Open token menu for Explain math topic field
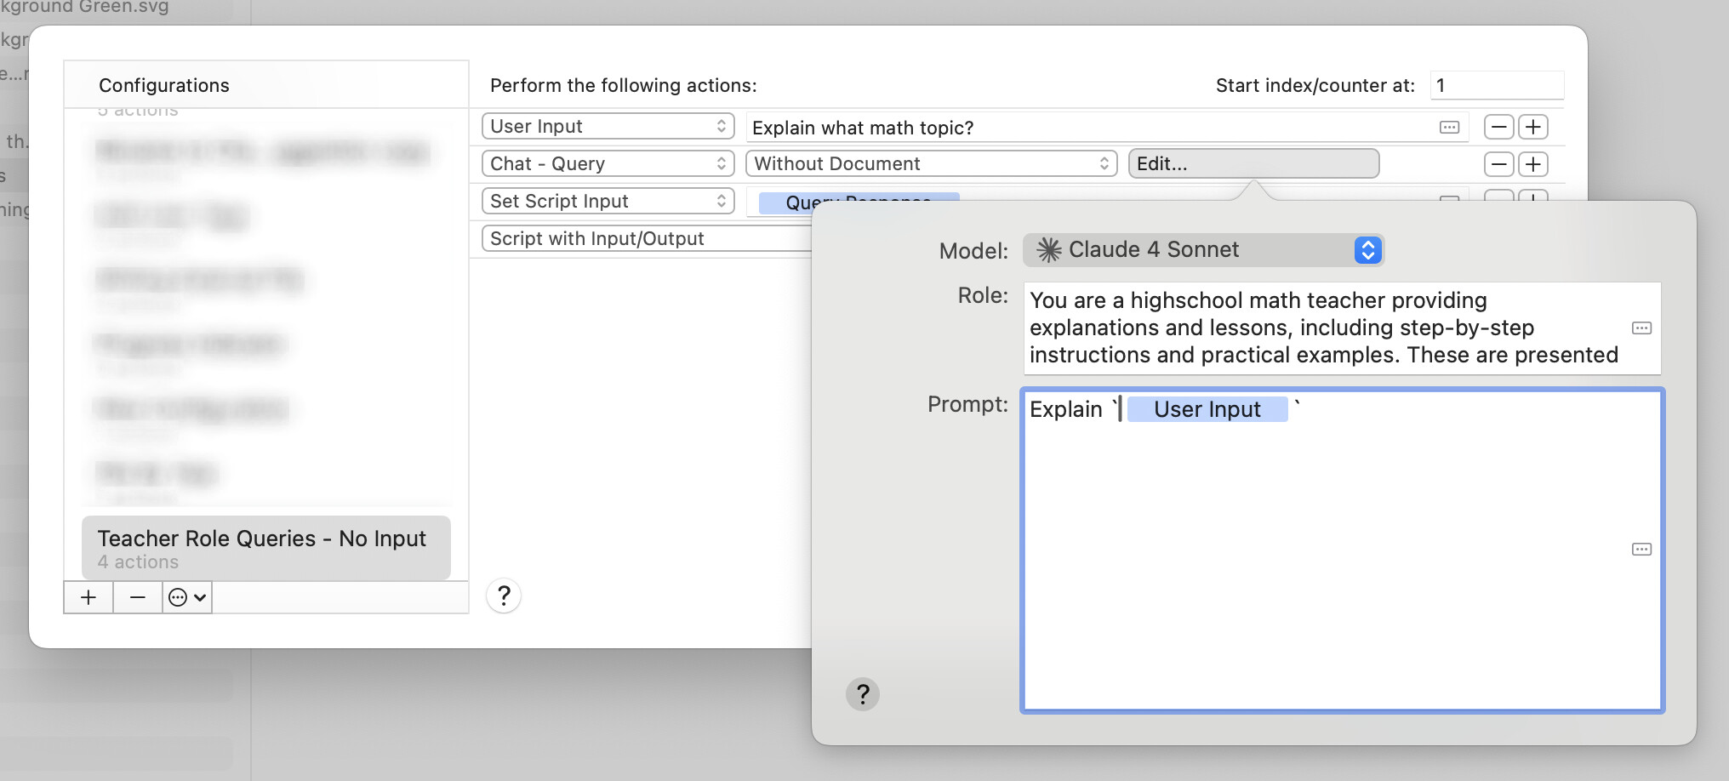The height and width of the screenshot is (781, 1729). coord(1449,128)
